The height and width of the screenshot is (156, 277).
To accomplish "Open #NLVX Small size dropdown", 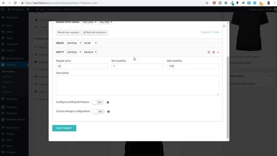I will tap(90, 43).
